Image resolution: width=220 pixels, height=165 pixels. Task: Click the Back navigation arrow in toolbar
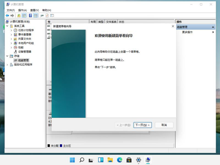tap(7, 15)
